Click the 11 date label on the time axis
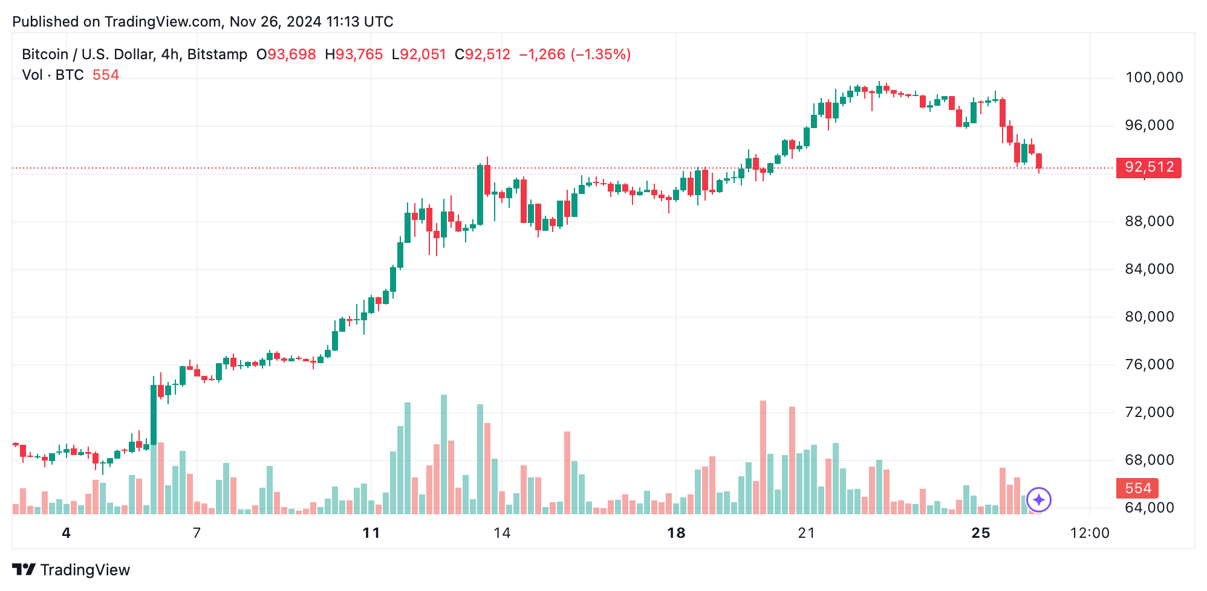Screen dimensions: 1207x591 pyautogui.click(x=371, y=533)
